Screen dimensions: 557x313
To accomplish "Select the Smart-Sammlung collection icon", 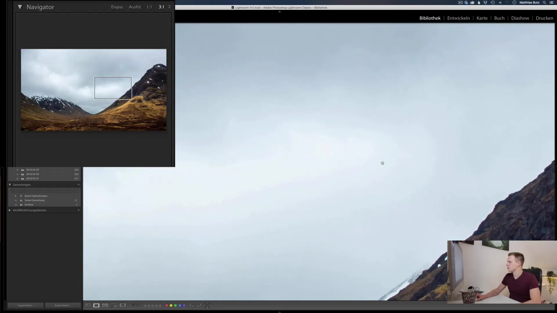I will [x=21, y=200].
